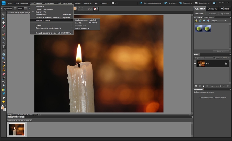Click the foreground color swatch
The image size is (232, 141).
[x=3, y=108]
